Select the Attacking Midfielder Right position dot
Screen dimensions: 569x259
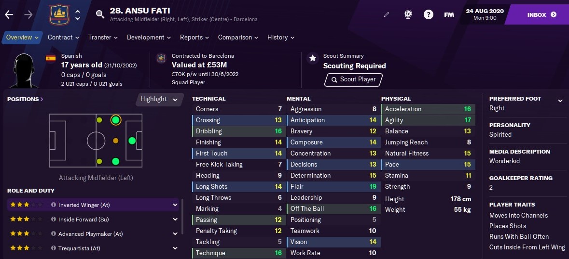coord(115,161)
